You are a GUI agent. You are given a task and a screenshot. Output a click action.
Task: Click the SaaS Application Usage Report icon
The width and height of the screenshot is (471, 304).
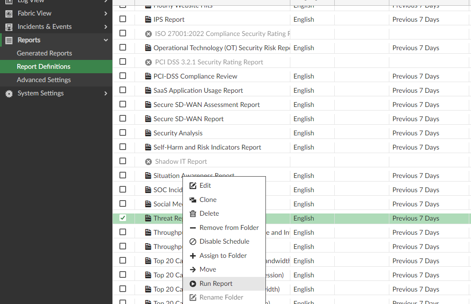point(148,91)
